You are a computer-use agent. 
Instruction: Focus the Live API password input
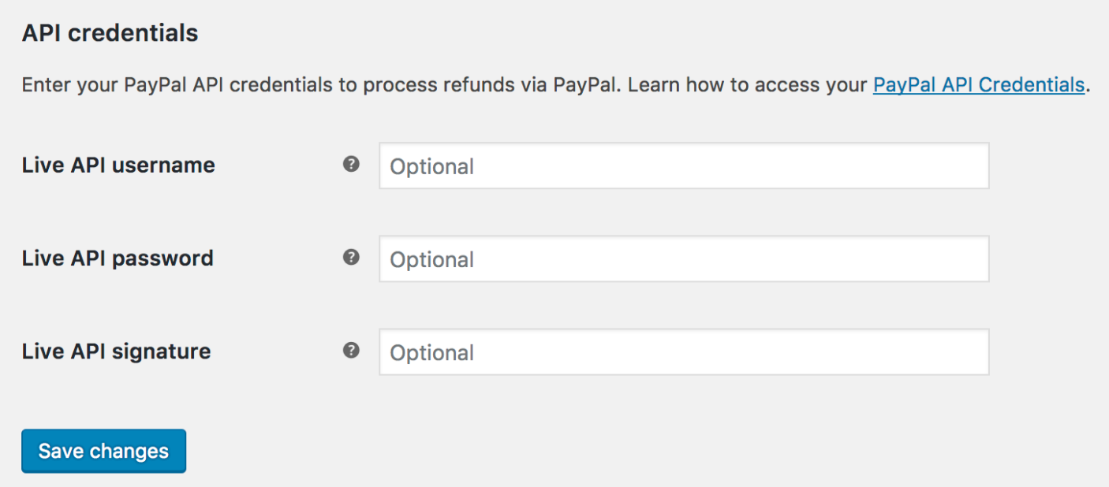[x=684, y=258]
